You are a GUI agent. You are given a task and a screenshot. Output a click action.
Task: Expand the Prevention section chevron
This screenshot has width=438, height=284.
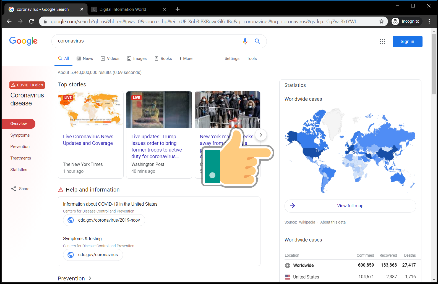coord(90,278)
